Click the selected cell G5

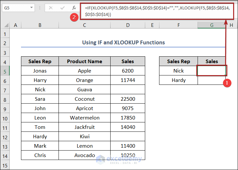click(211, 71)
